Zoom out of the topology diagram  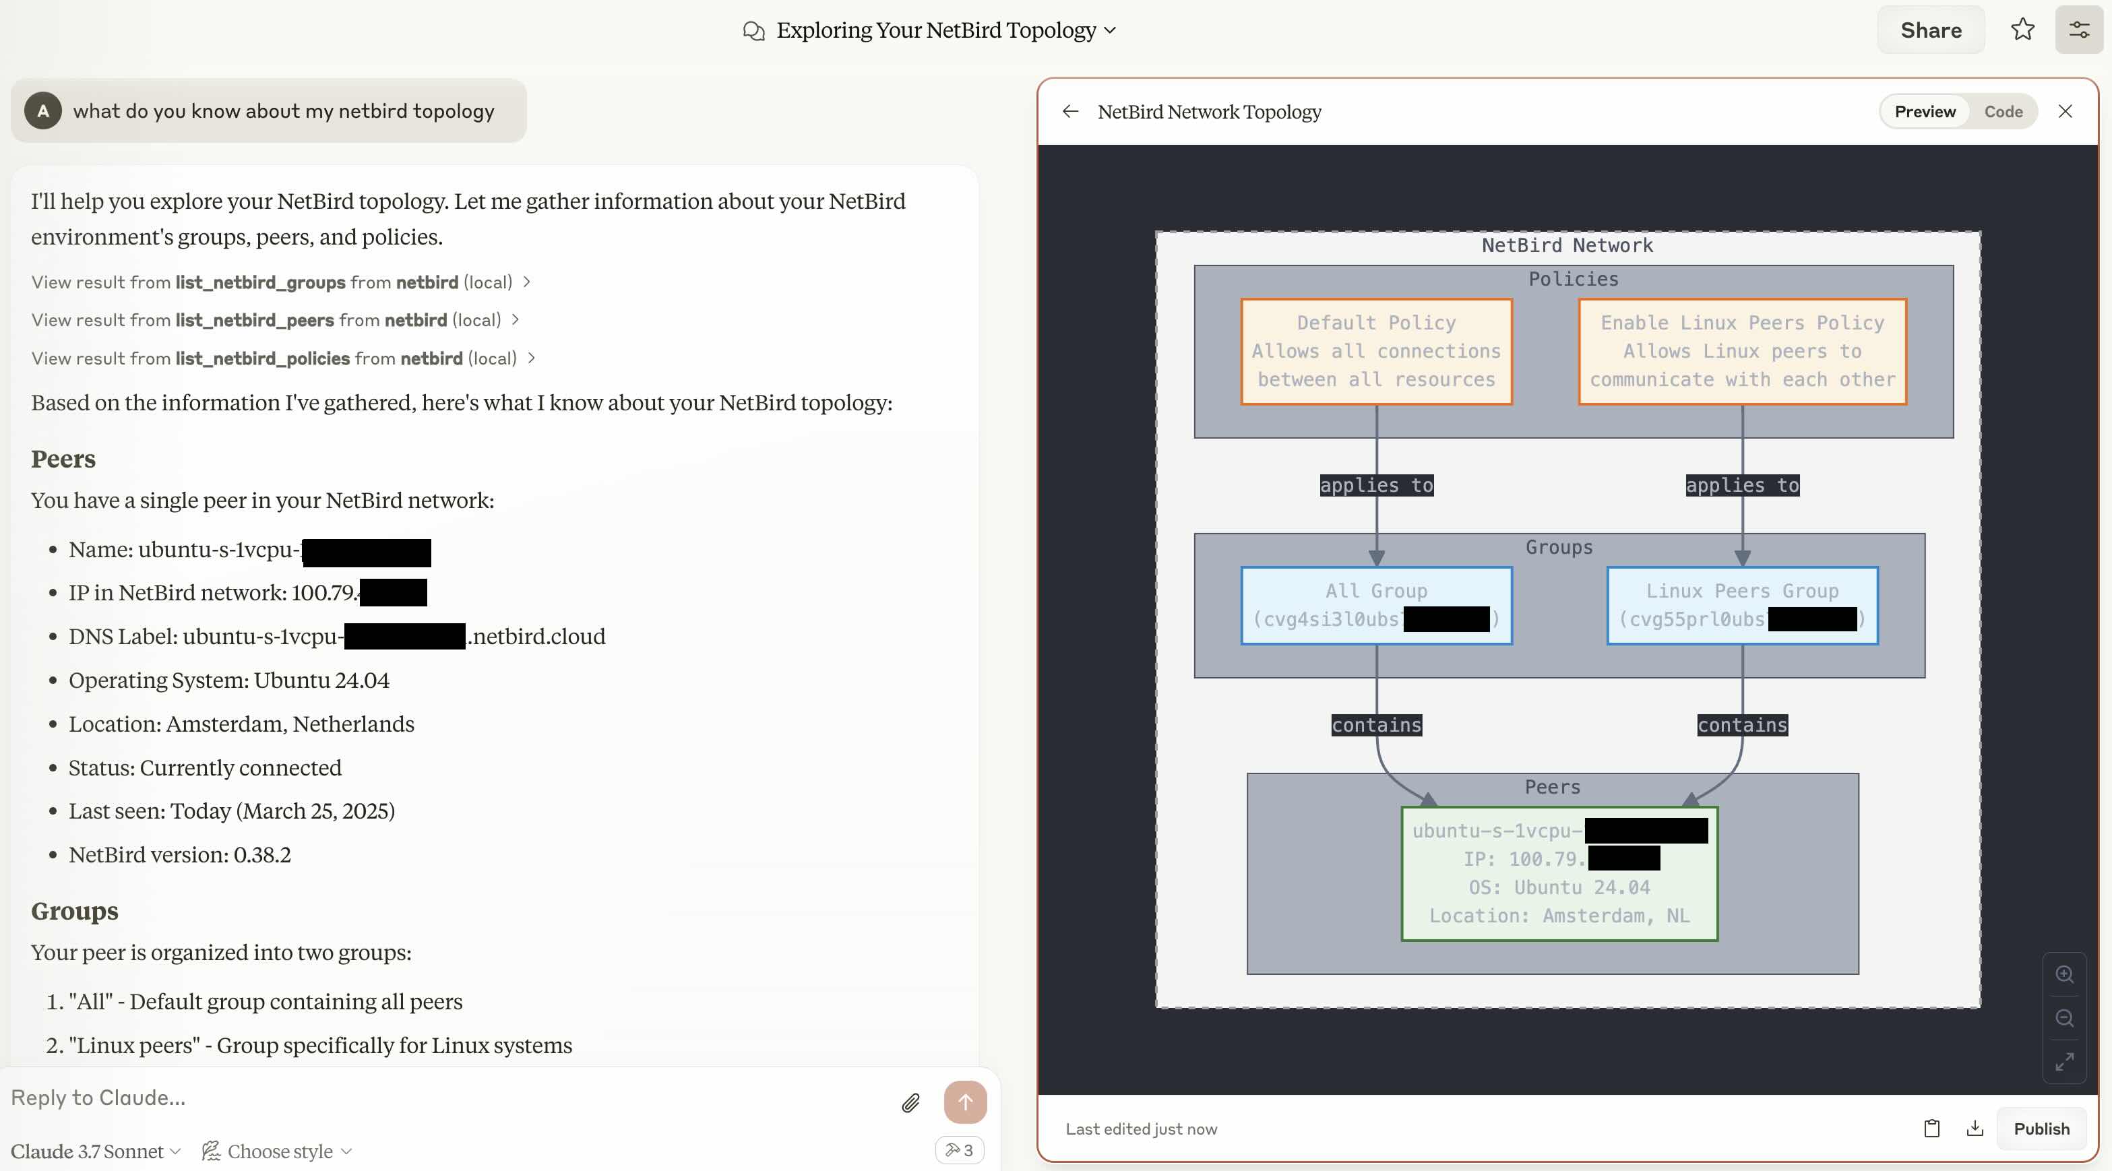click(2064, 1018)
